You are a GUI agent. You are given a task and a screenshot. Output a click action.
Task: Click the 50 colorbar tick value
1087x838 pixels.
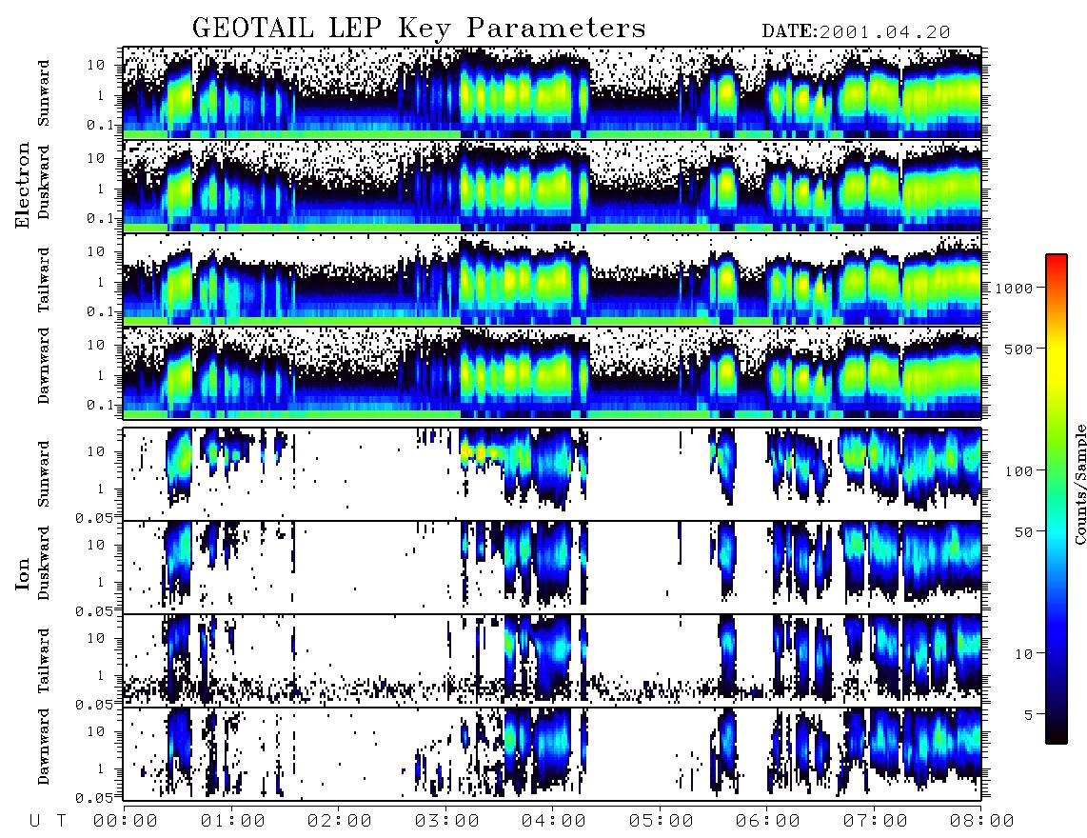[x=1023, y=532]
